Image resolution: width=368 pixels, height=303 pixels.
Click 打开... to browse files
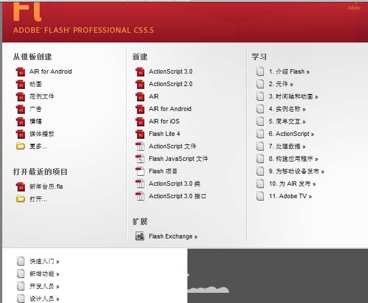click(x=38, y=199)
